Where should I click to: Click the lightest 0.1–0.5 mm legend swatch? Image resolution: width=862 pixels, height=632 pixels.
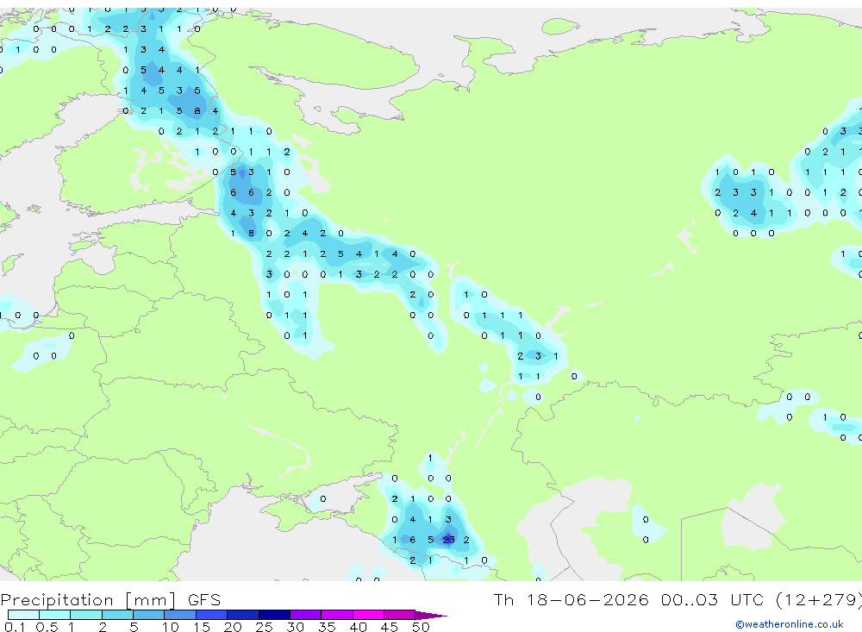pyautogui.click(x=23, y=615)
